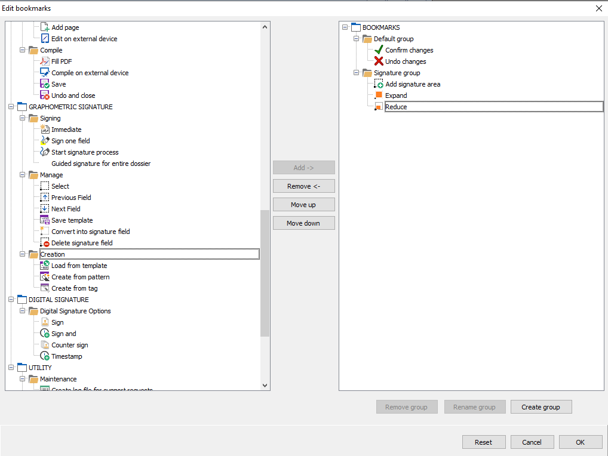
Task: Click the left panel scroll down arrow
Action: pyautogui.click(x=265, y=386)
